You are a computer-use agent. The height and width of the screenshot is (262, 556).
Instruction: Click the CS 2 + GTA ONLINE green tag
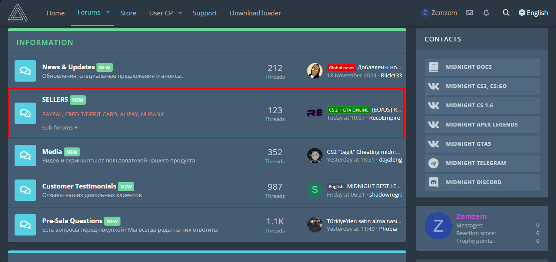(349, 110)
